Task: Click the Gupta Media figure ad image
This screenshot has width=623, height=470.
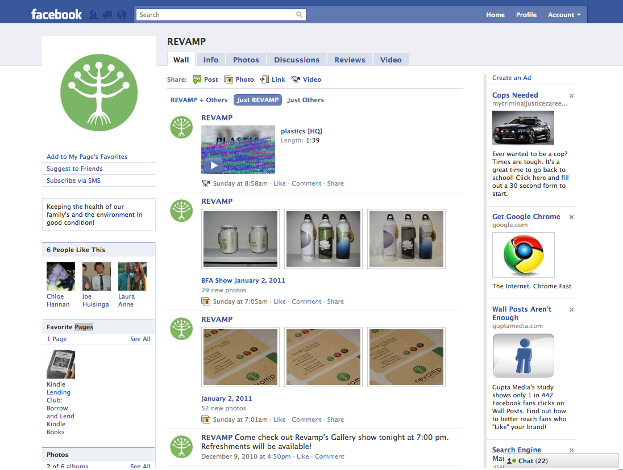Action: click(x=524, y=356)
